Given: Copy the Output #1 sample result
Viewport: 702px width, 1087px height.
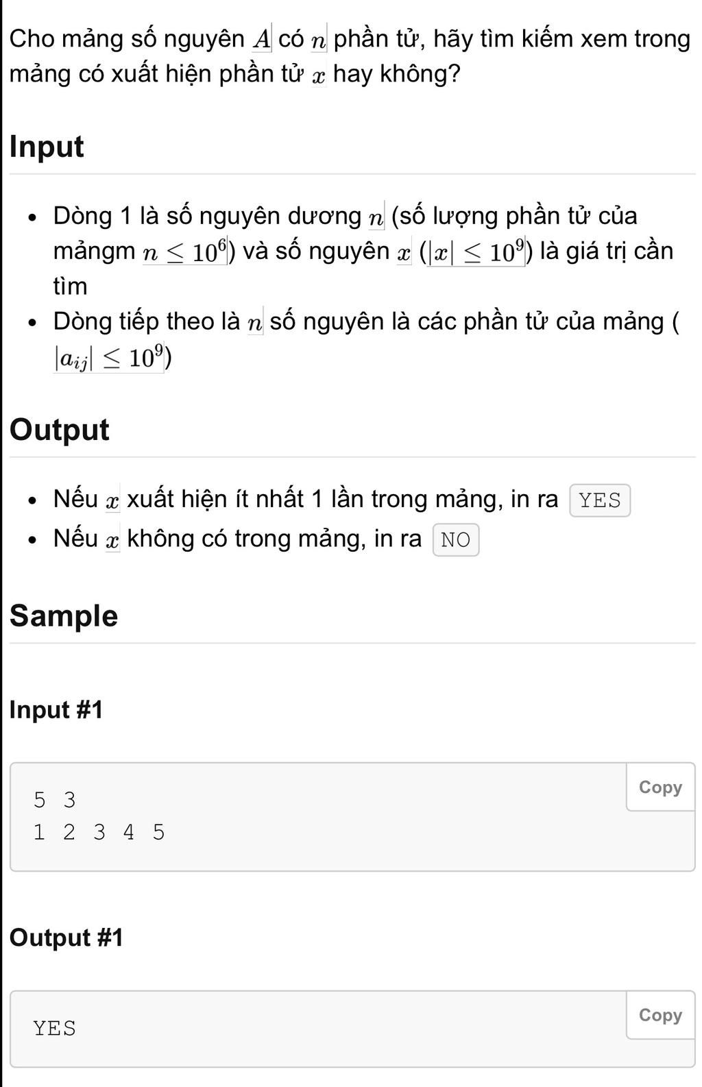Looking at the screenshot, I should (x=659, y=1015).
